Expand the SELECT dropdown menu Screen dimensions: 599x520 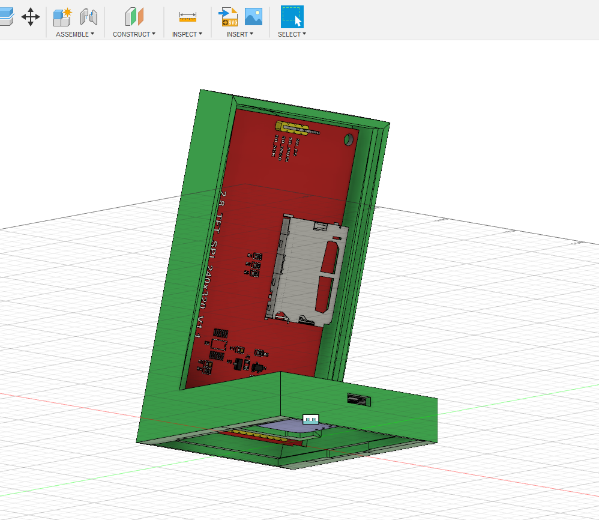292,34
